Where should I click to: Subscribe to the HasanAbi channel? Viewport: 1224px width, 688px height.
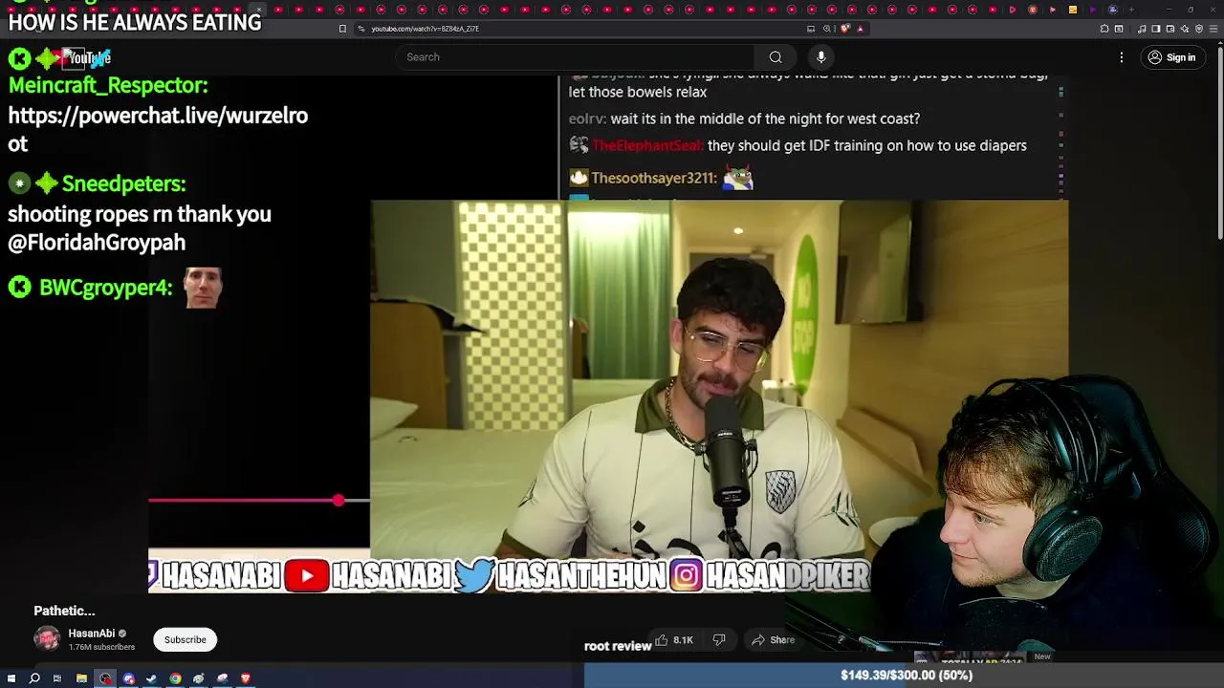pyautogui.click(x=185, y=639)
